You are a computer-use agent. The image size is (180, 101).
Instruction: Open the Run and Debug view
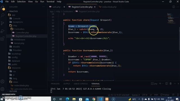3,31
